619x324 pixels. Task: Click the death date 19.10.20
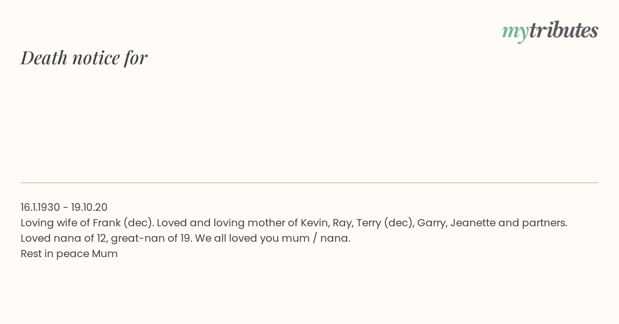tap(89, 207)
